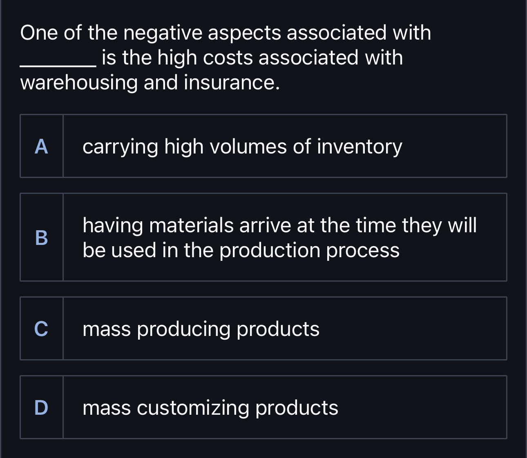Click the word 'customizing' in option D

click(193, 408)
